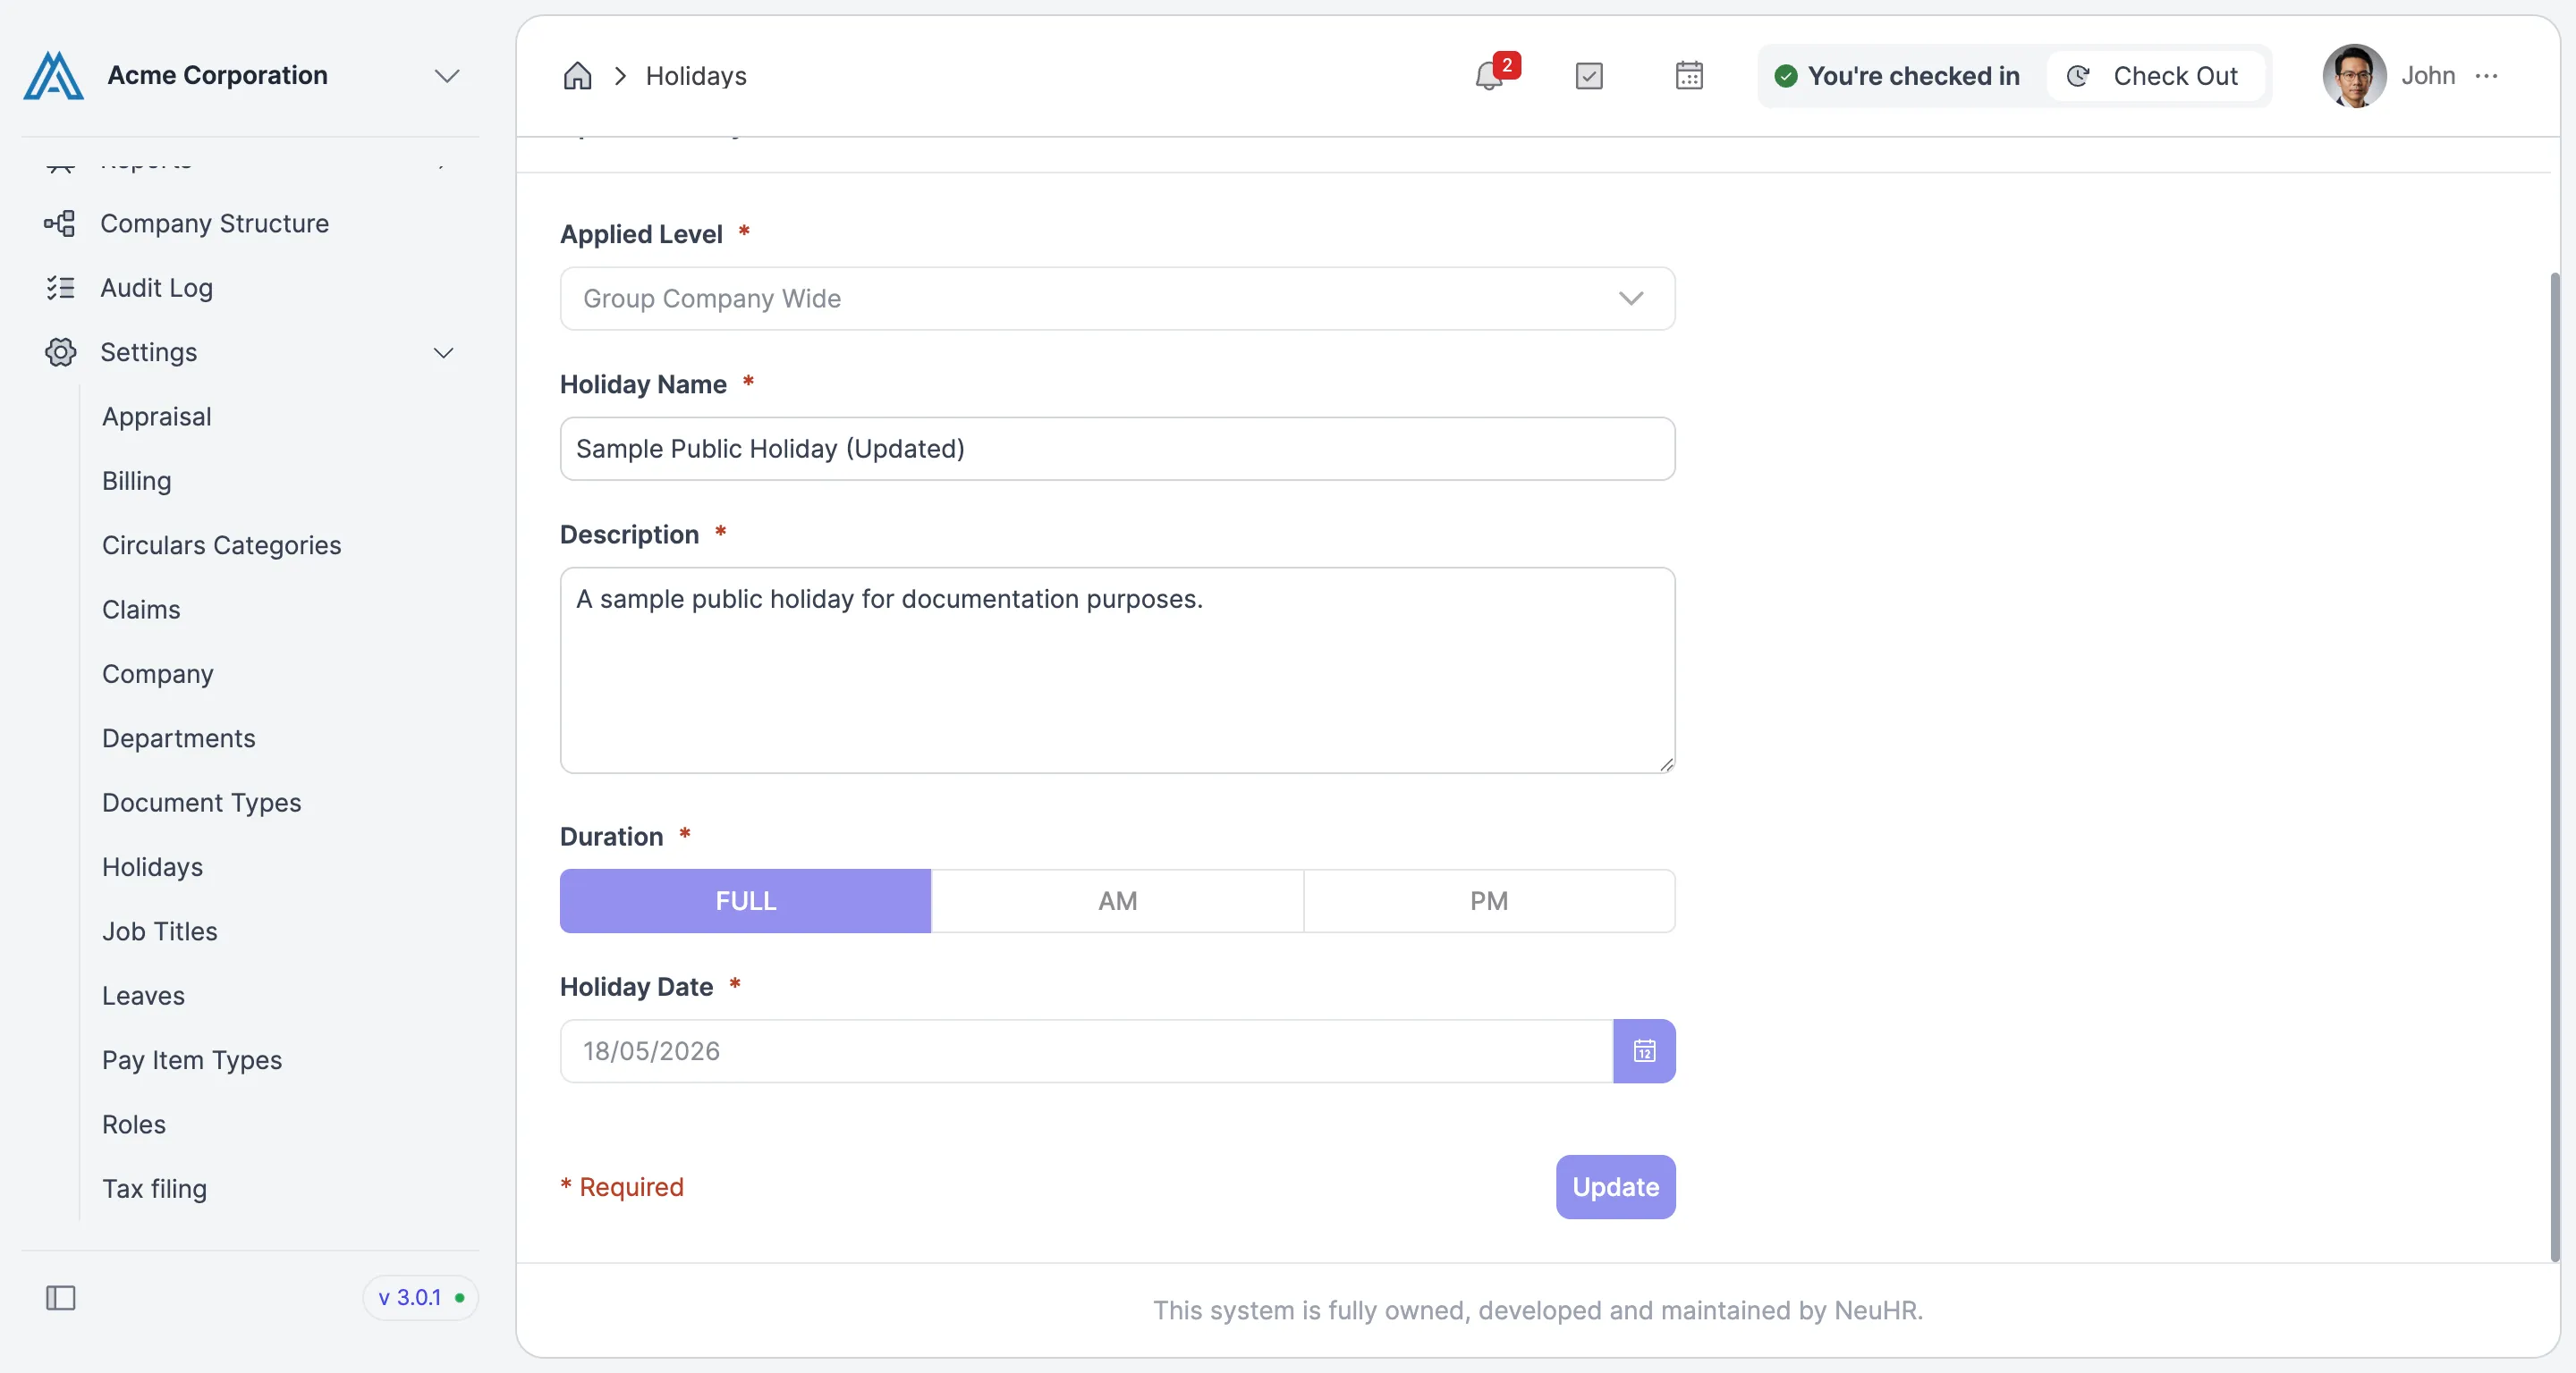Open Appraisal settings

point(157,417)
